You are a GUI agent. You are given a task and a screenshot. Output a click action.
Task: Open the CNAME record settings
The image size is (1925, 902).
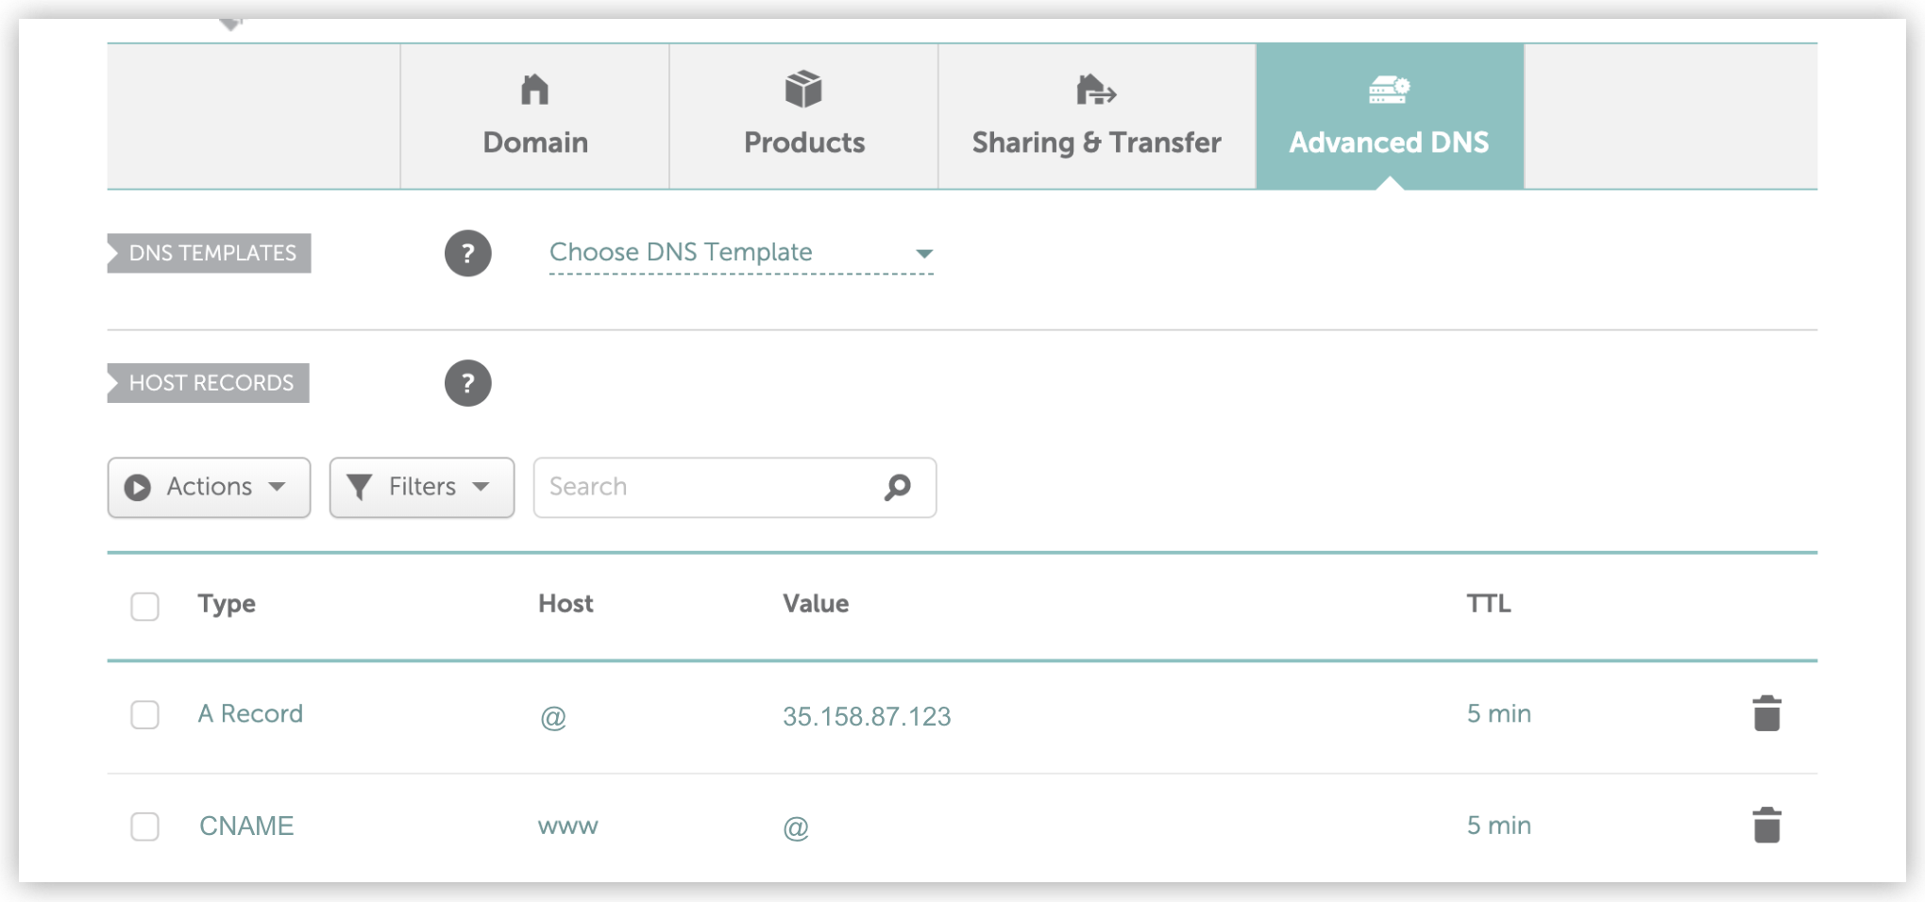coord(245,825)
